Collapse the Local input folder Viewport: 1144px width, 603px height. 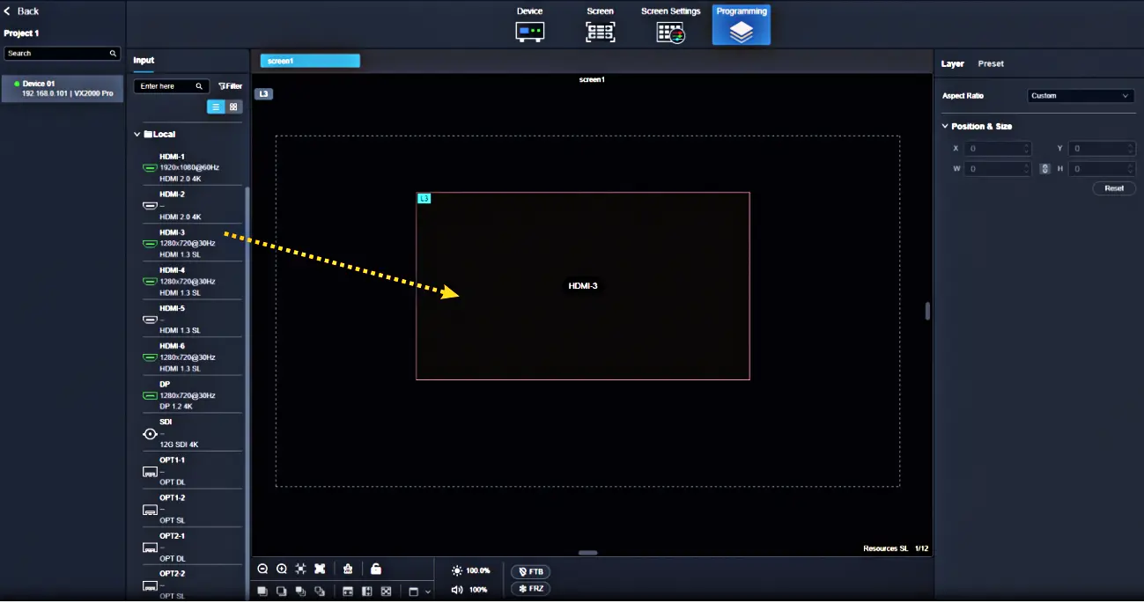point(137,135)
